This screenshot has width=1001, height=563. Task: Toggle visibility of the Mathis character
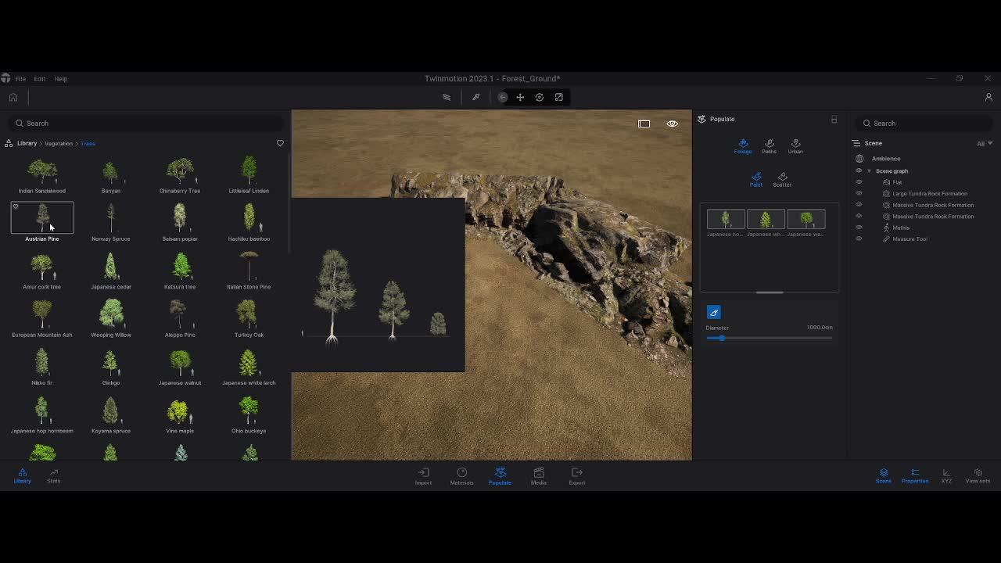[x=859, y=228]
